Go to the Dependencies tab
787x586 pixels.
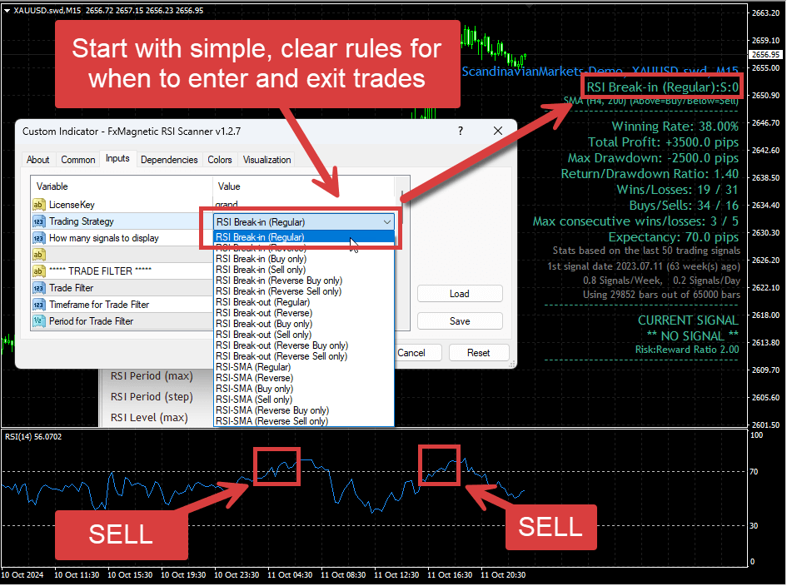tap(169, 160)
